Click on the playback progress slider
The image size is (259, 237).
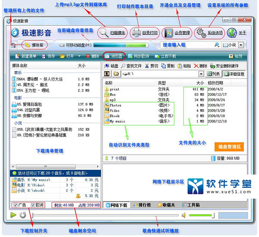(x=106, y=215)
